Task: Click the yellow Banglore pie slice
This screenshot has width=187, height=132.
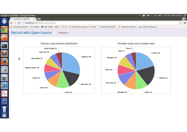Action: pos(126,63)
